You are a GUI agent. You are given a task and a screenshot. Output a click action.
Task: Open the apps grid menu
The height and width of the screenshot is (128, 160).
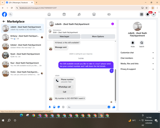[x=141, y=14]
